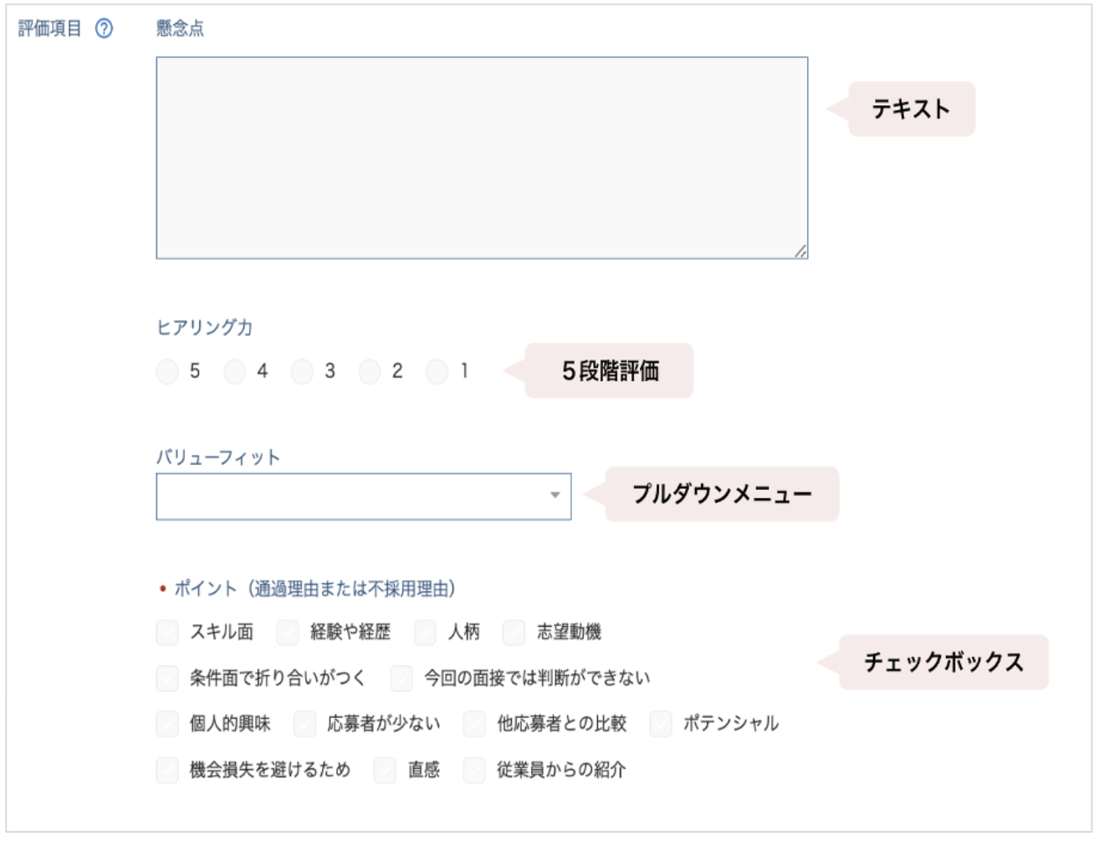Tick 今回の面接では判断ができない checkbox
Screen dimensions: 1099x841
401,678
